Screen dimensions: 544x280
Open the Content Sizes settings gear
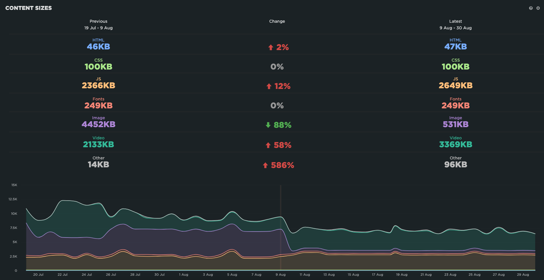[538, 8]
